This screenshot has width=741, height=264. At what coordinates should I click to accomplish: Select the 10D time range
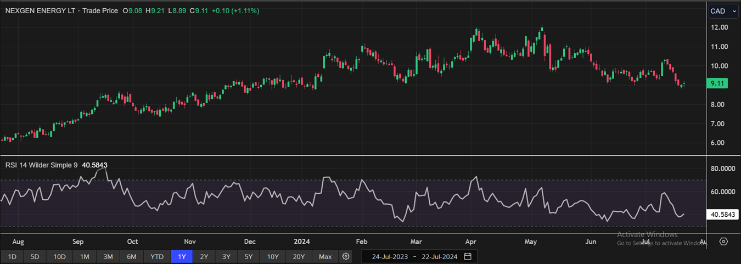click(59, 256)
